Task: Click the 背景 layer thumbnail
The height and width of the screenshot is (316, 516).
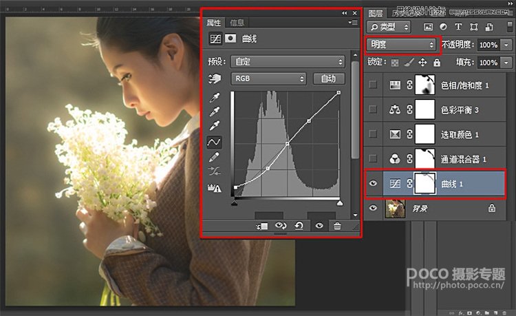Action: (395, 209)
